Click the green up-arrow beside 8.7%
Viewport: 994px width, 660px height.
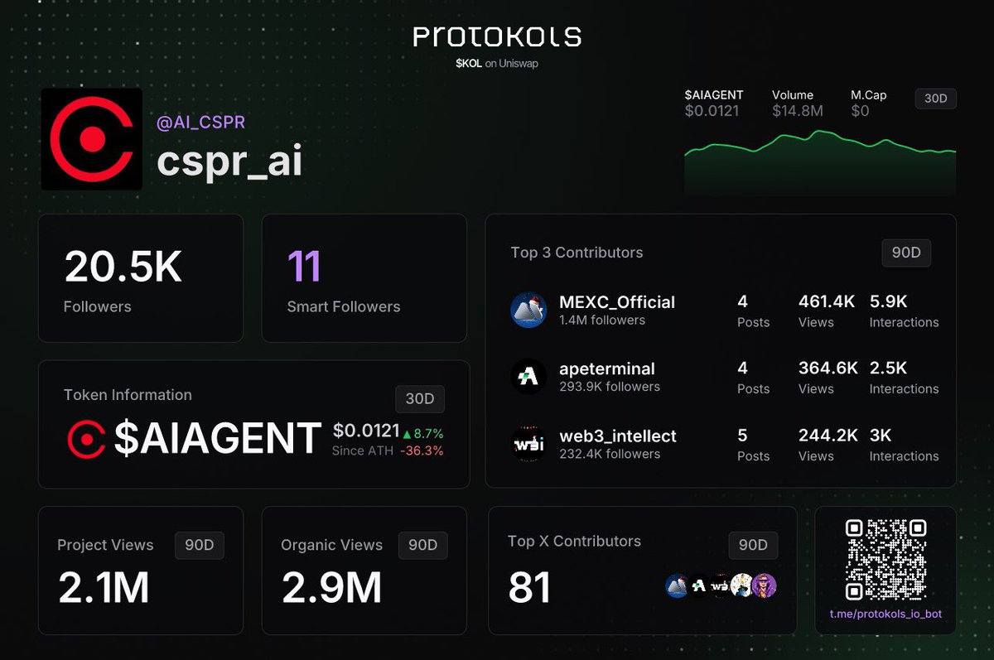(x=407, y=434)
